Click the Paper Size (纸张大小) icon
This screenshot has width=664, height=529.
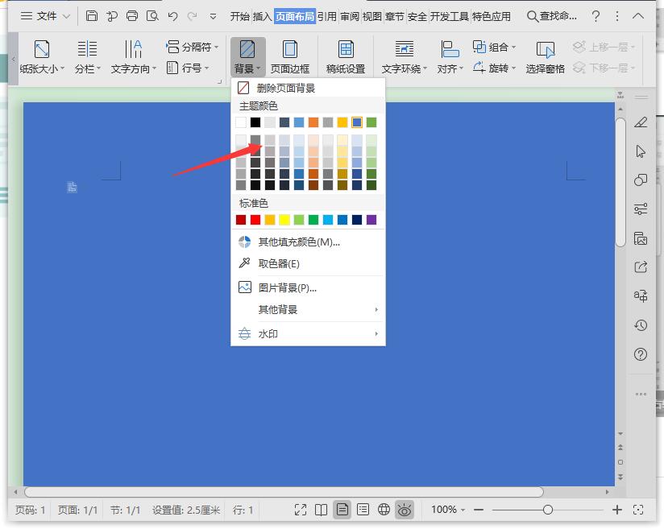(42, 50)
